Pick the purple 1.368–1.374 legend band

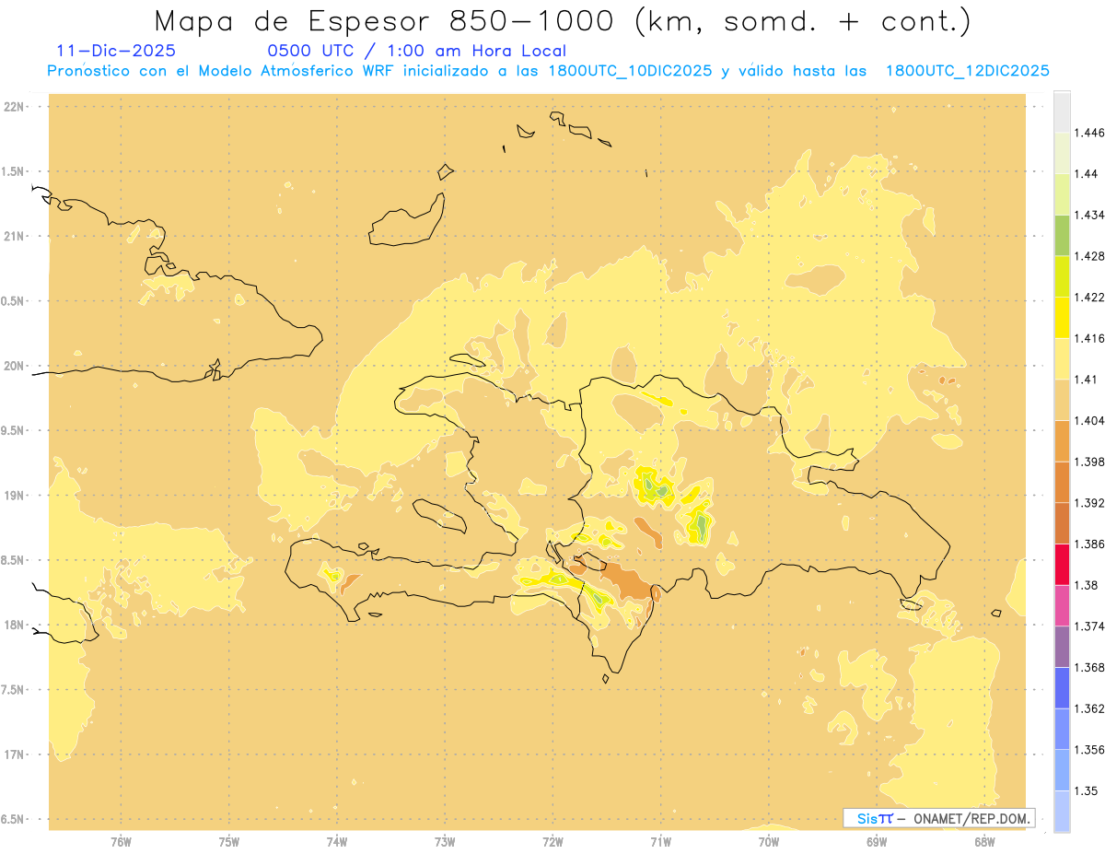click(1062, 646)
